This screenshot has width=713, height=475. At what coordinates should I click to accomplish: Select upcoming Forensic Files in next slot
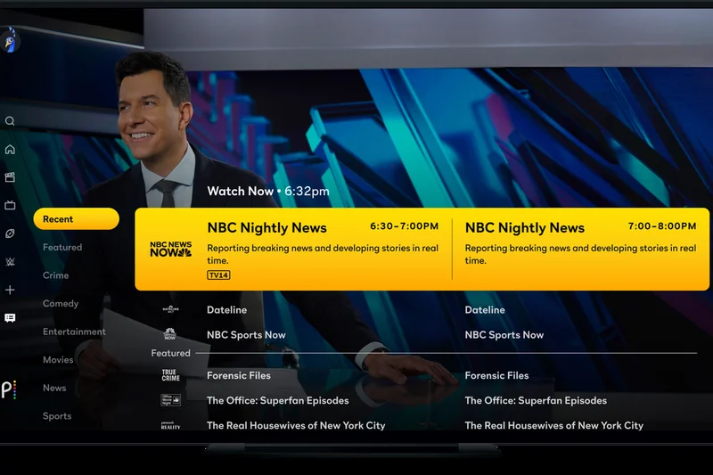pos(496,376)
